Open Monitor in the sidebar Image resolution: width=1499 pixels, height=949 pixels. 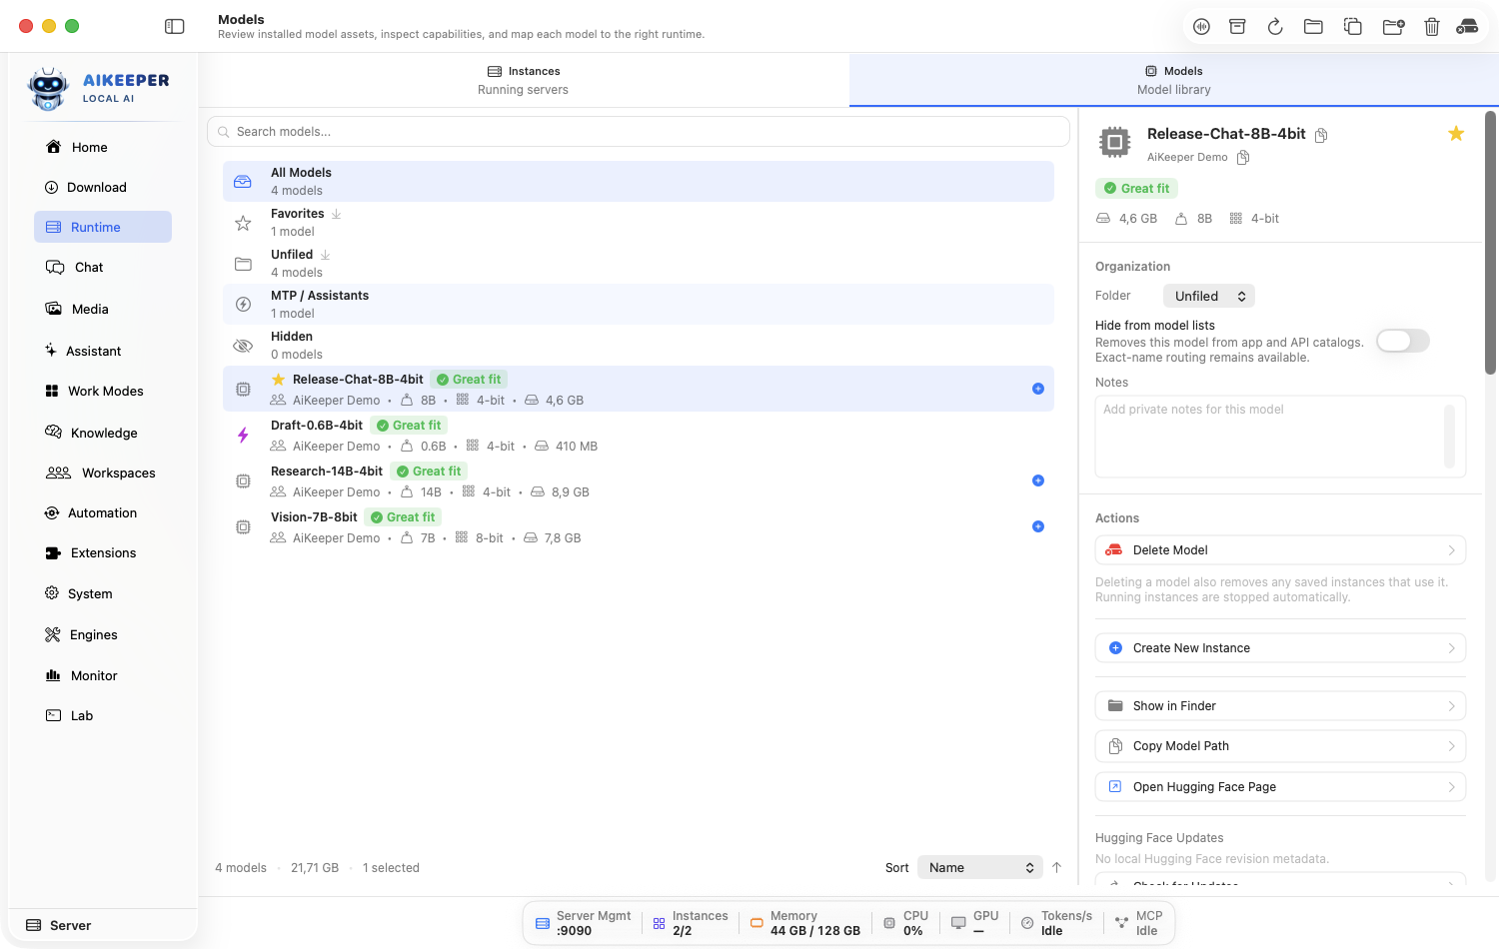coord(103,676)
